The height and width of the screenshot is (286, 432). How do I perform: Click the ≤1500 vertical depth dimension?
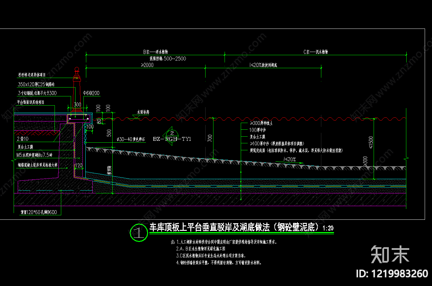click(x=371, y=142)
